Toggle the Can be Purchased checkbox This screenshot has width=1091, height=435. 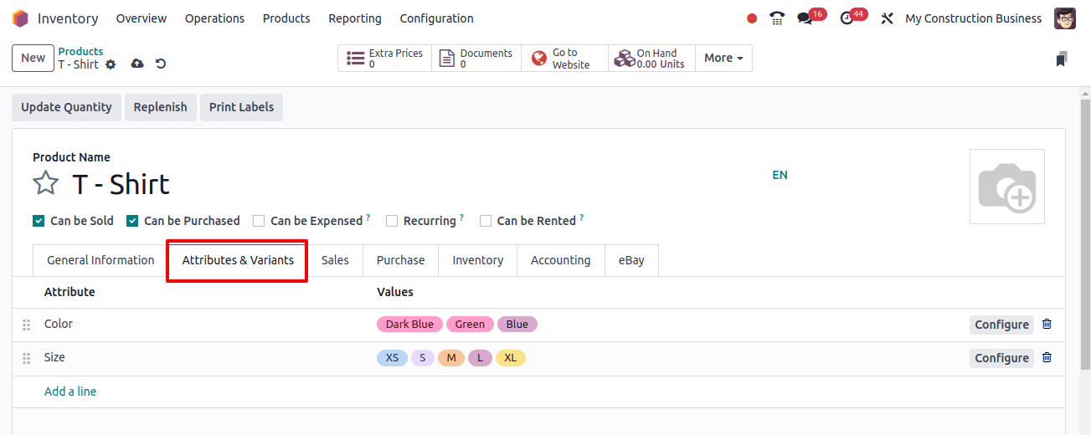[x=132, y=221]
